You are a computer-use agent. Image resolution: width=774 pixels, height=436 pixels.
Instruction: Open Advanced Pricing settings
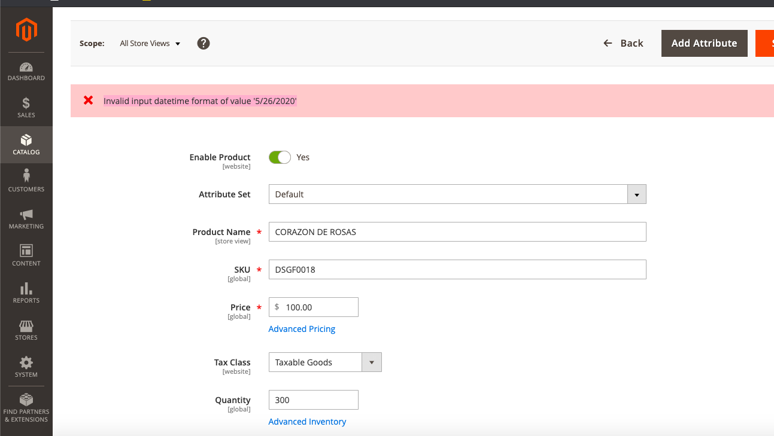point(302,328)
